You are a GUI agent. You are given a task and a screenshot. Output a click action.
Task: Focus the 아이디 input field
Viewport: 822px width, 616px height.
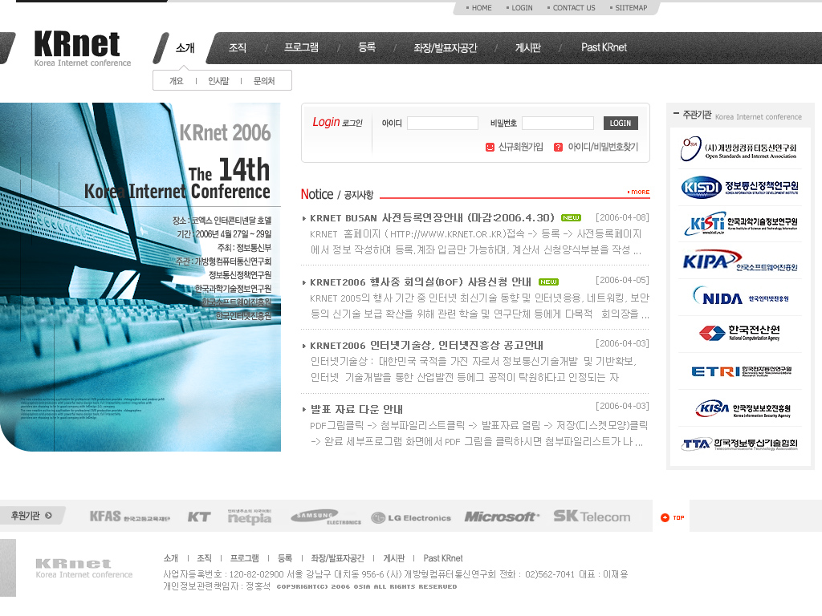click(442, 124)
